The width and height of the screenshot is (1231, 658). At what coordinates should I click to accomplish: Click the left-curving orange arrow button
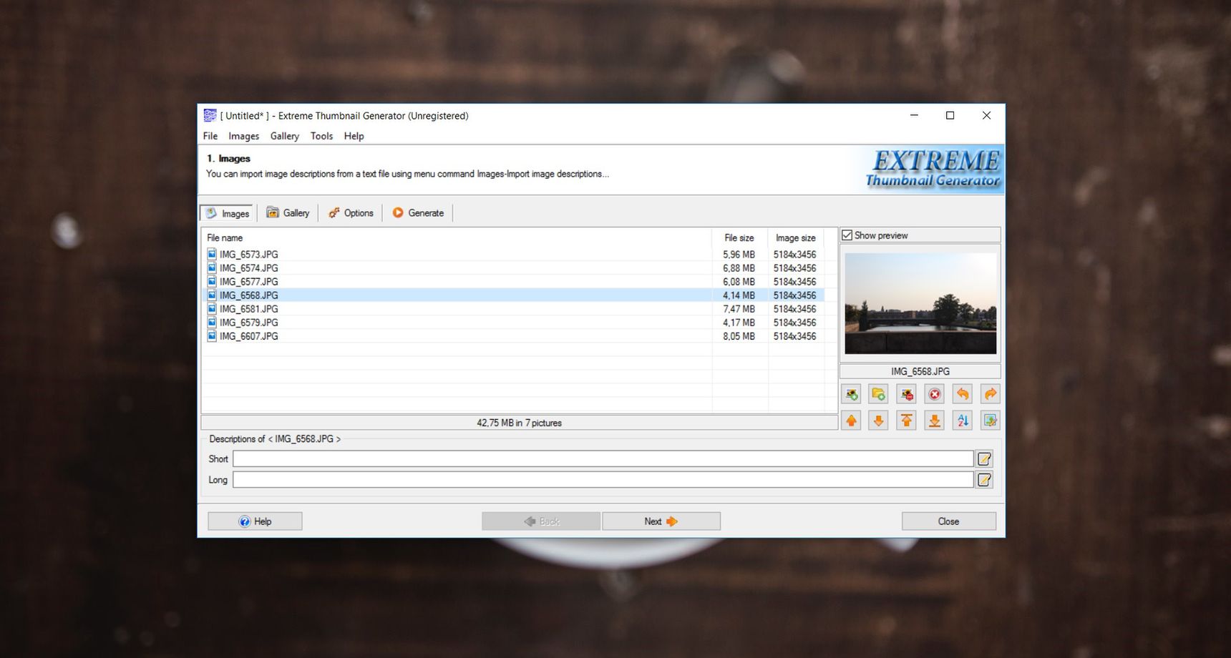point(963,394)
